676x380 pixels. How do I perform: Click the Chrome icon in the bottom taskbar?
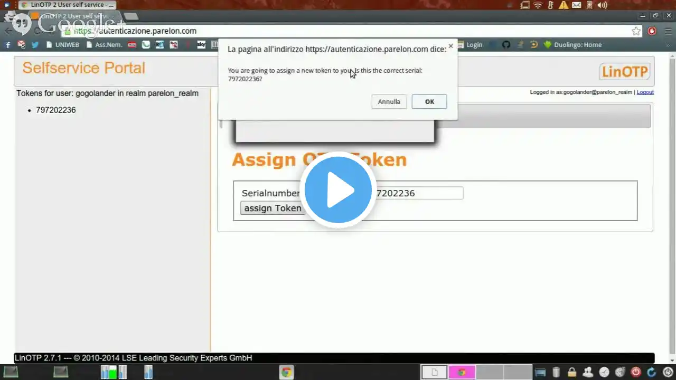click(x=286, y=373)
